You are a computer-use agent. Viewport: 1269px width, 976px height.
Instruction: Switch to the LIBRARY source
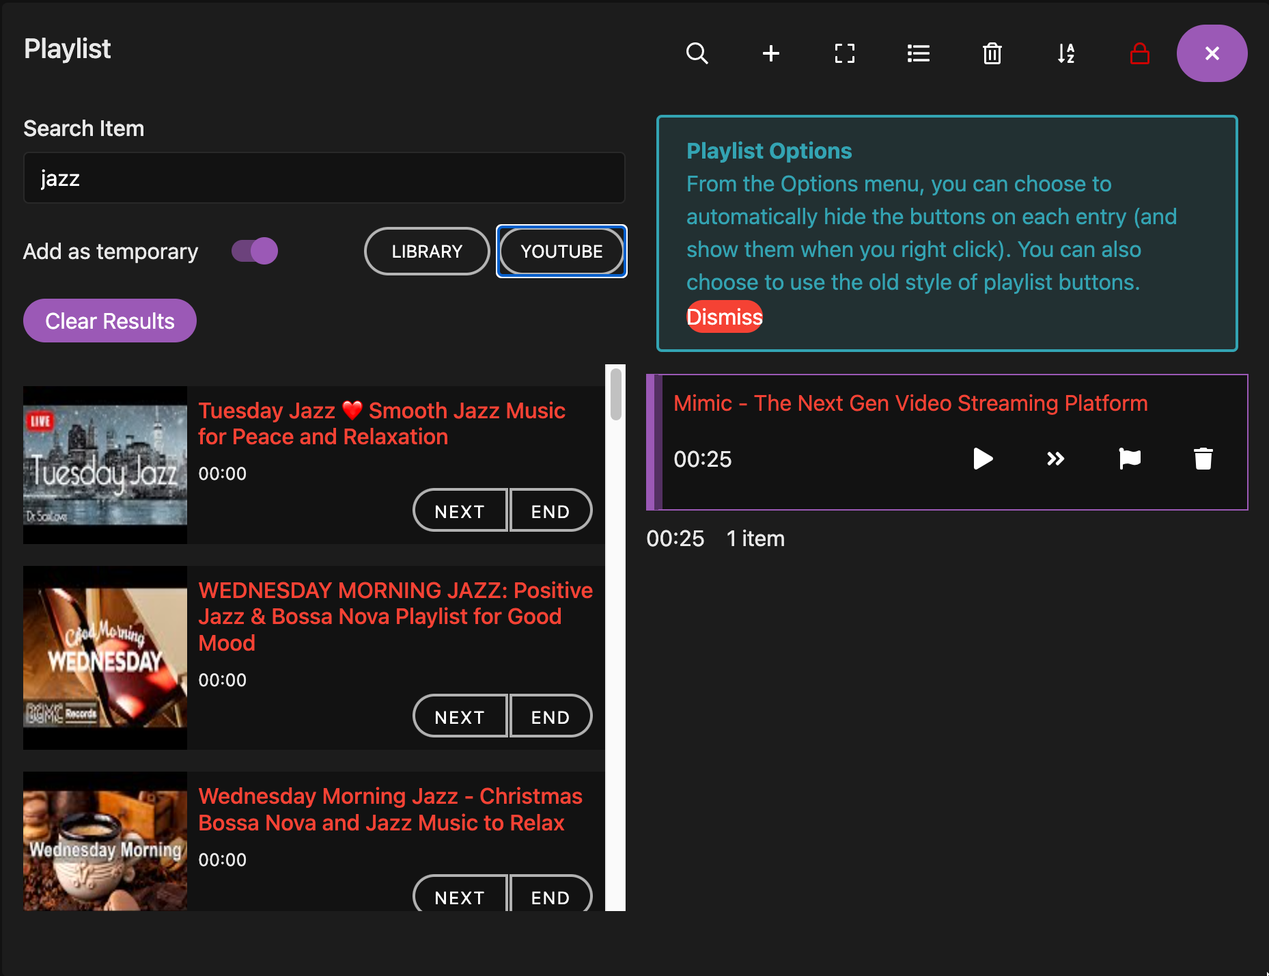(426, 251)
